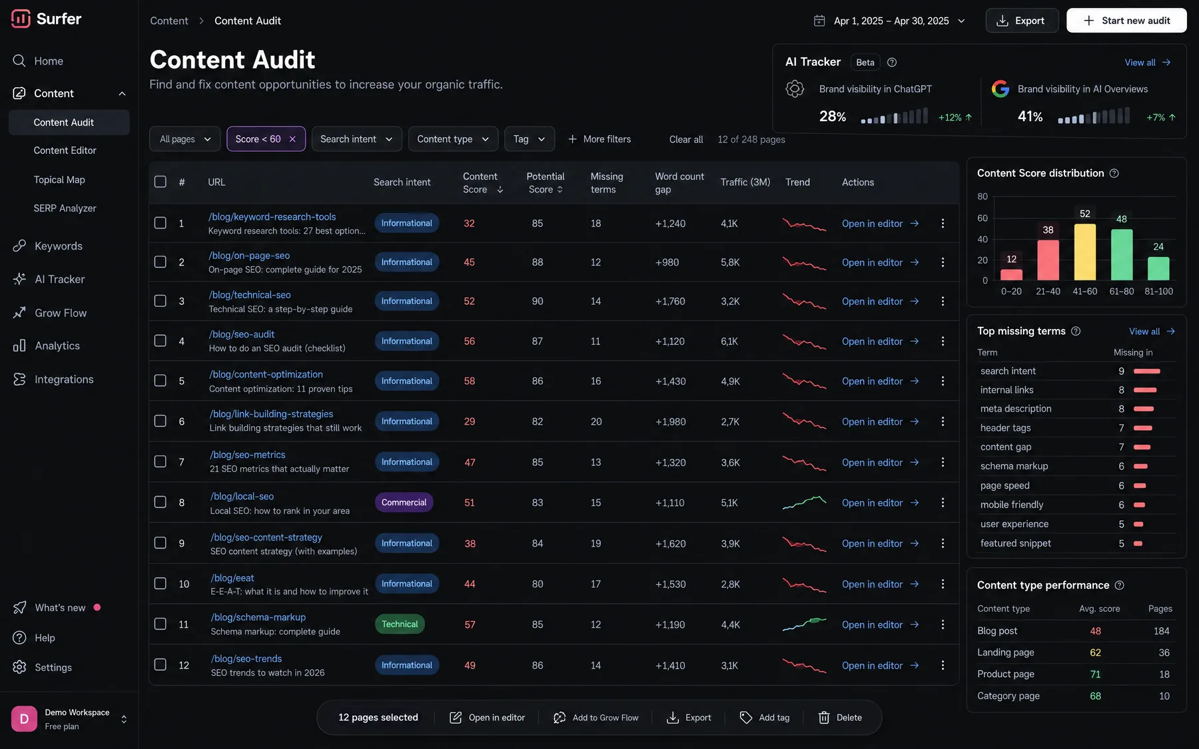1199x749 pixels.
Task: Click the calendar icon beside date range
Action: [x=819, y=21]
